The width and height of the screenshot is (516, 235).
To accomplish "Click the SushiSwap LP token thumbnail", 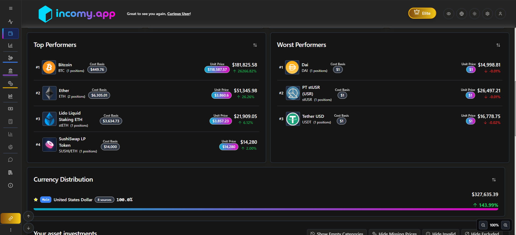I will (49, 145).
